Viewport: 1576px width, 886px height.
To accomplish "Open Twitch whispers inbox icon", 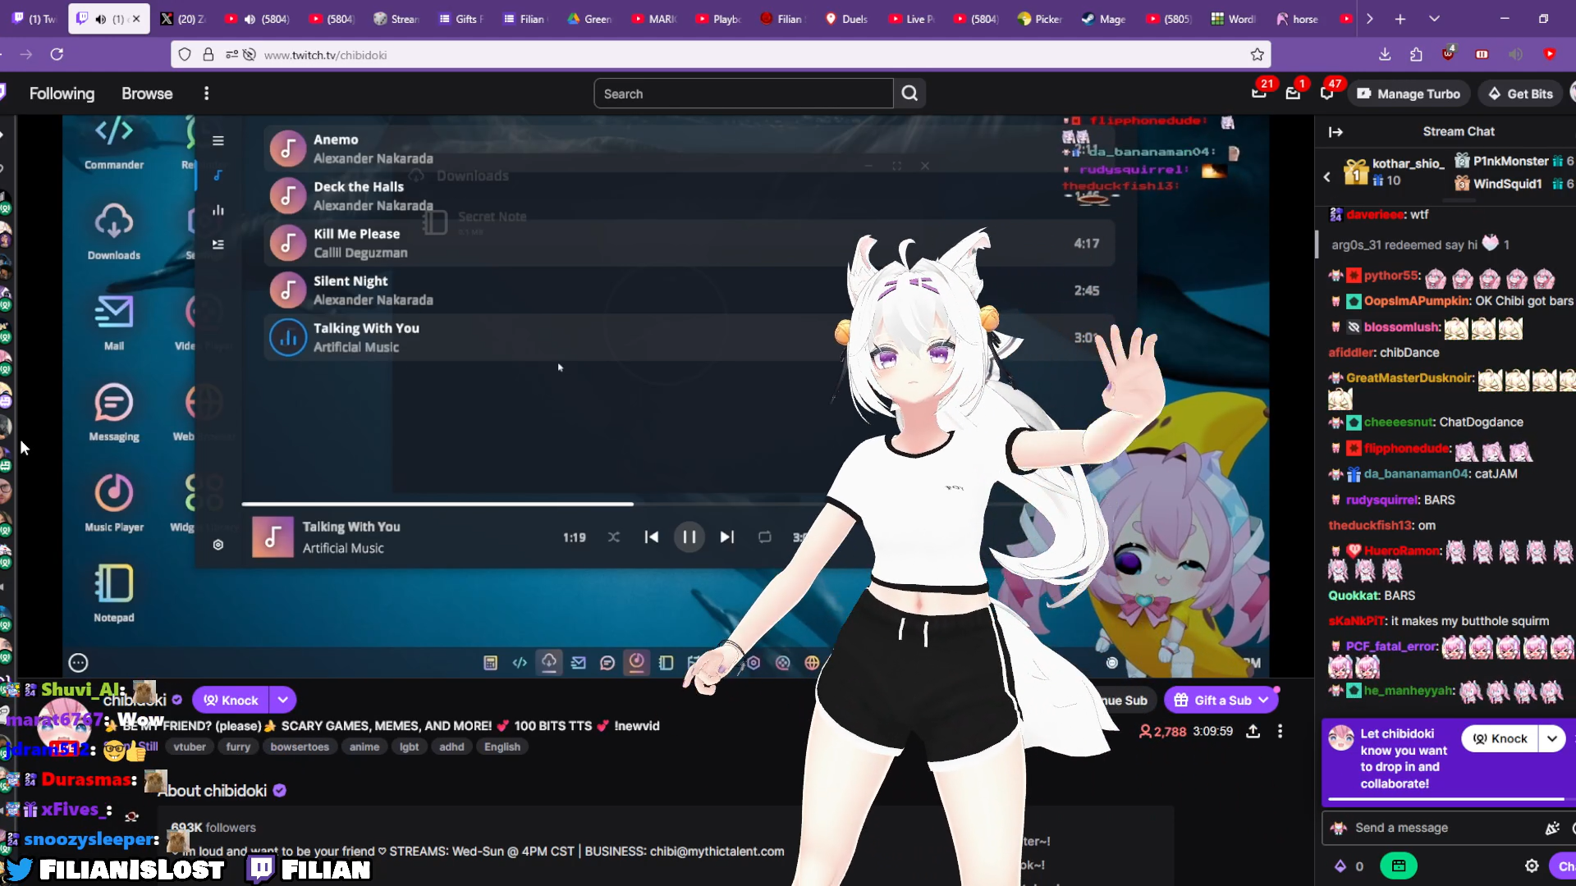I will tap(1293, 93).
